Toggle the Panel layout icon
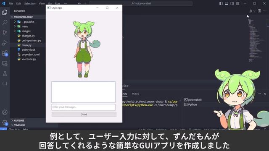 227,3
